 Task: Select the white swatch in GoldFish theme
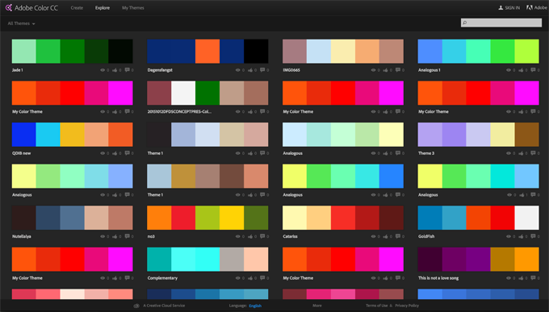(x=526, y=218)
